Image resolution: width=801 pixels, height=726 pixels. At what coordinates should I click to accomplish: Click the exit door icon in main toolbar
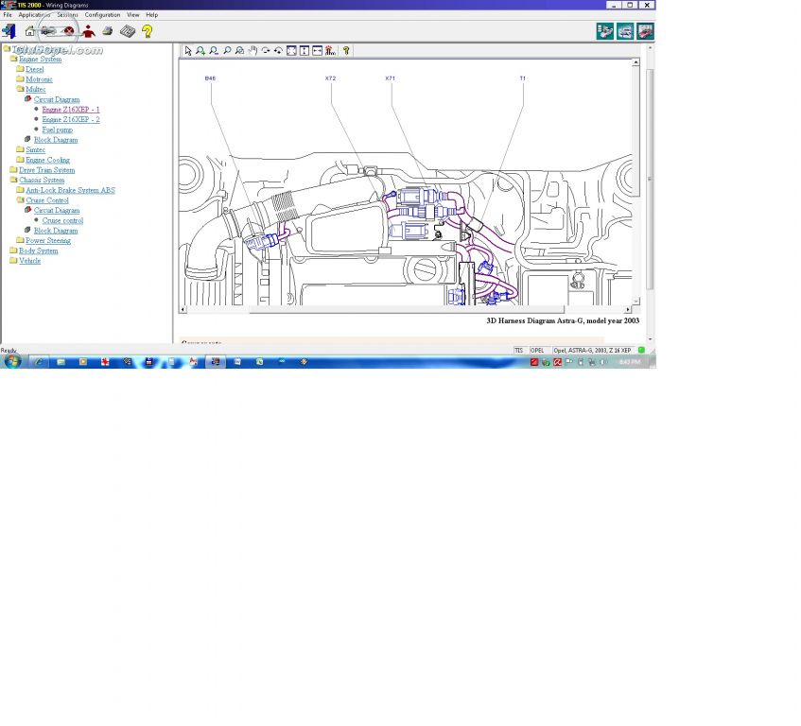pos(9,31)
